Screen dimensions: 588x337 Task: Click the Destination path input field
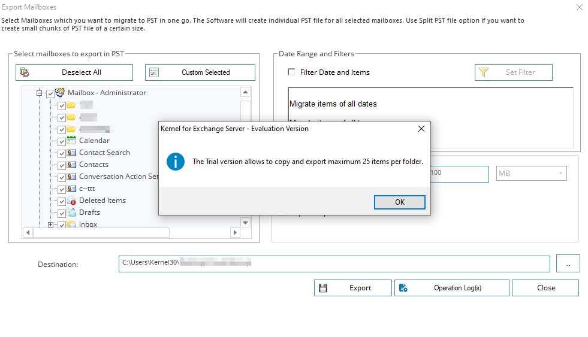click(x=334, y=264)
